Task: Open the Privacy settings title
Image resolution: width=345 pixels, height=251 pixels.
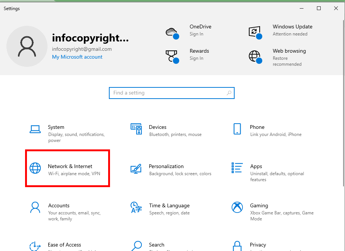Action: click(258, 245)
